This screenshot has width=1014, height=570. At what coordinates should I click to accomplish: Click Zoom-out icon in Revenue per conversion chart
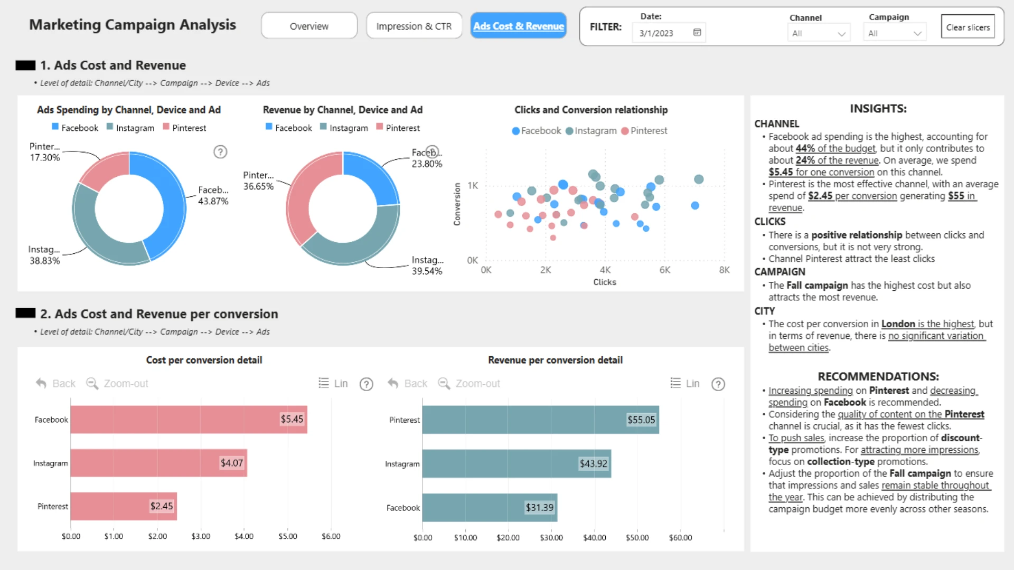click(444, 383)
